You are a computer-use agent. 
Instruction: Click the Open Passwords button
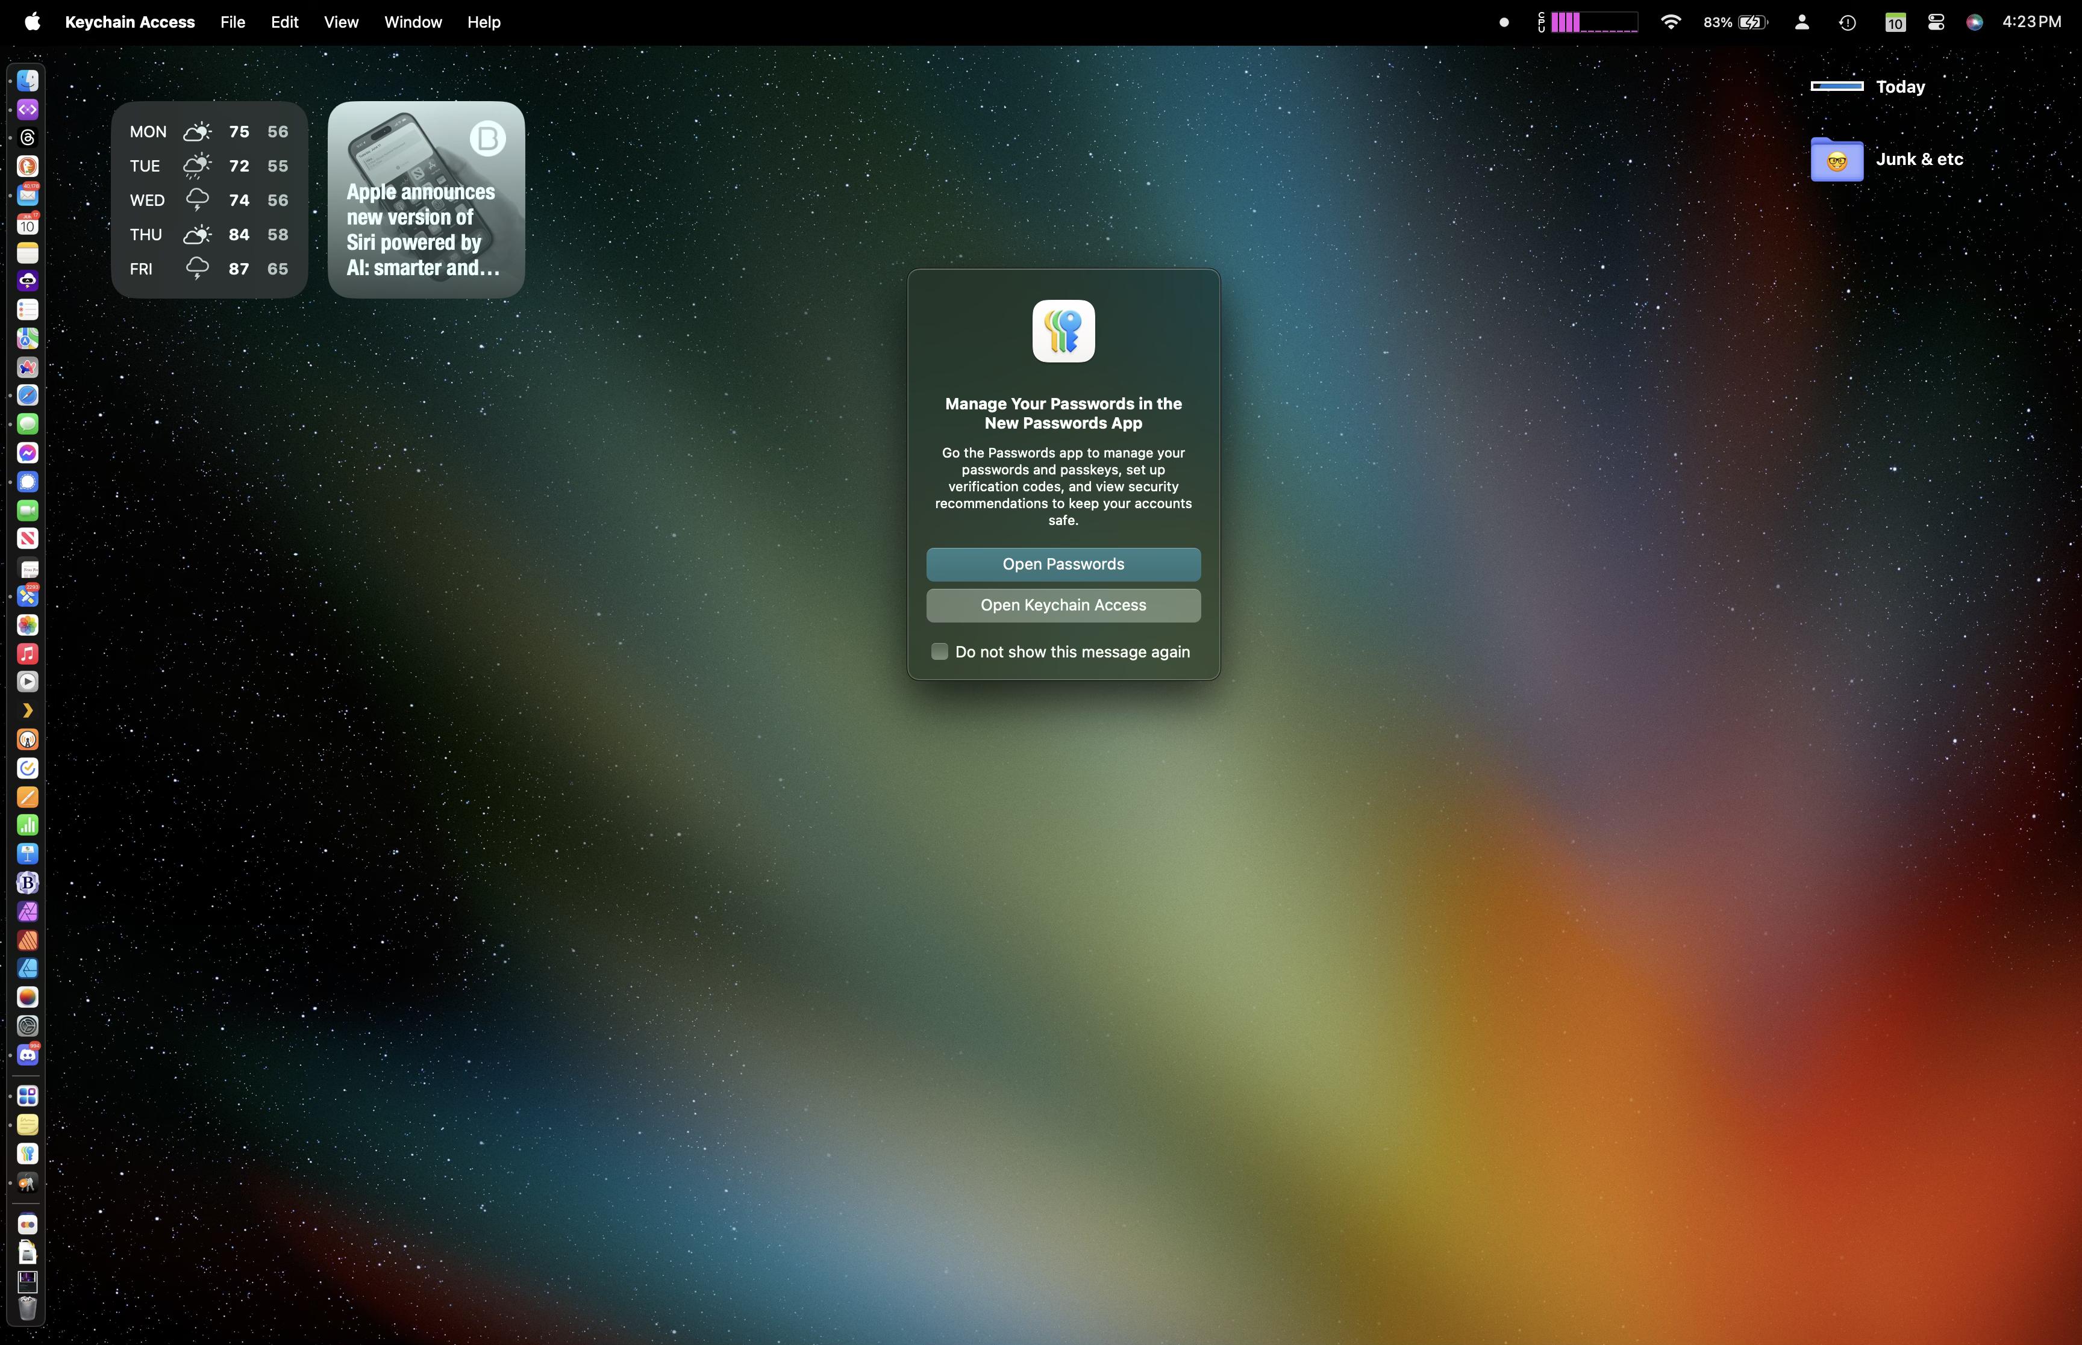click(1063, 564)
